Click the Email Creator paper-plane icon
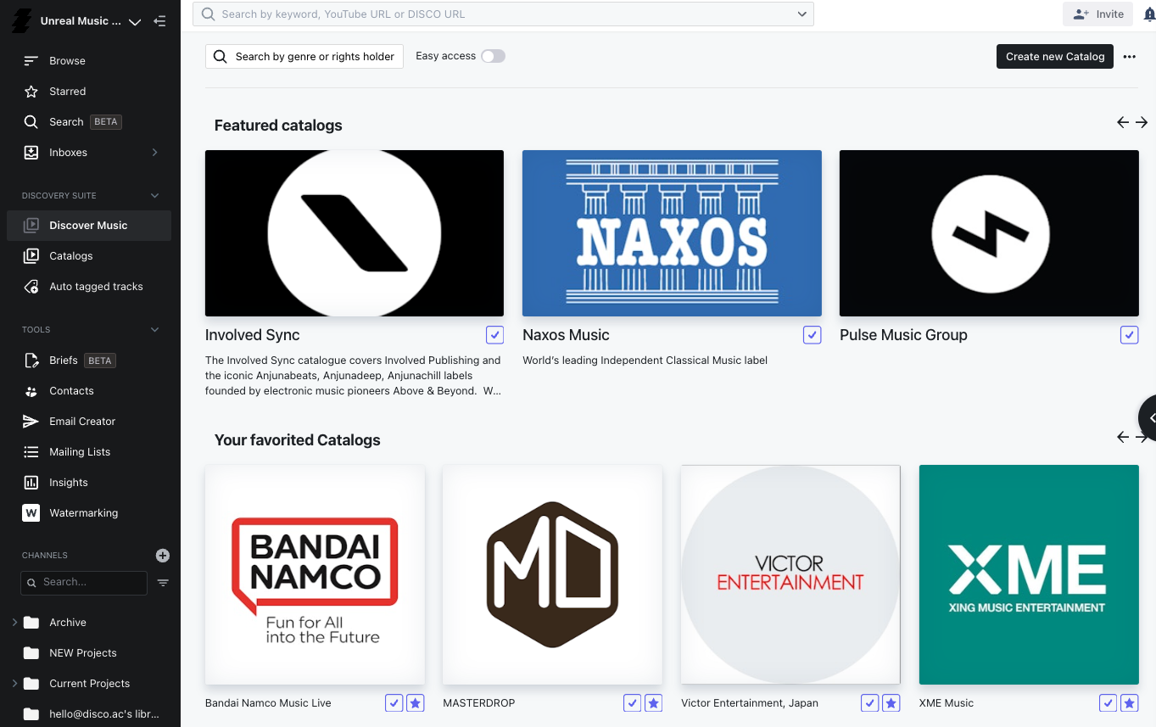Screen dimensions: 1156x727 click(x=31, y=422)
